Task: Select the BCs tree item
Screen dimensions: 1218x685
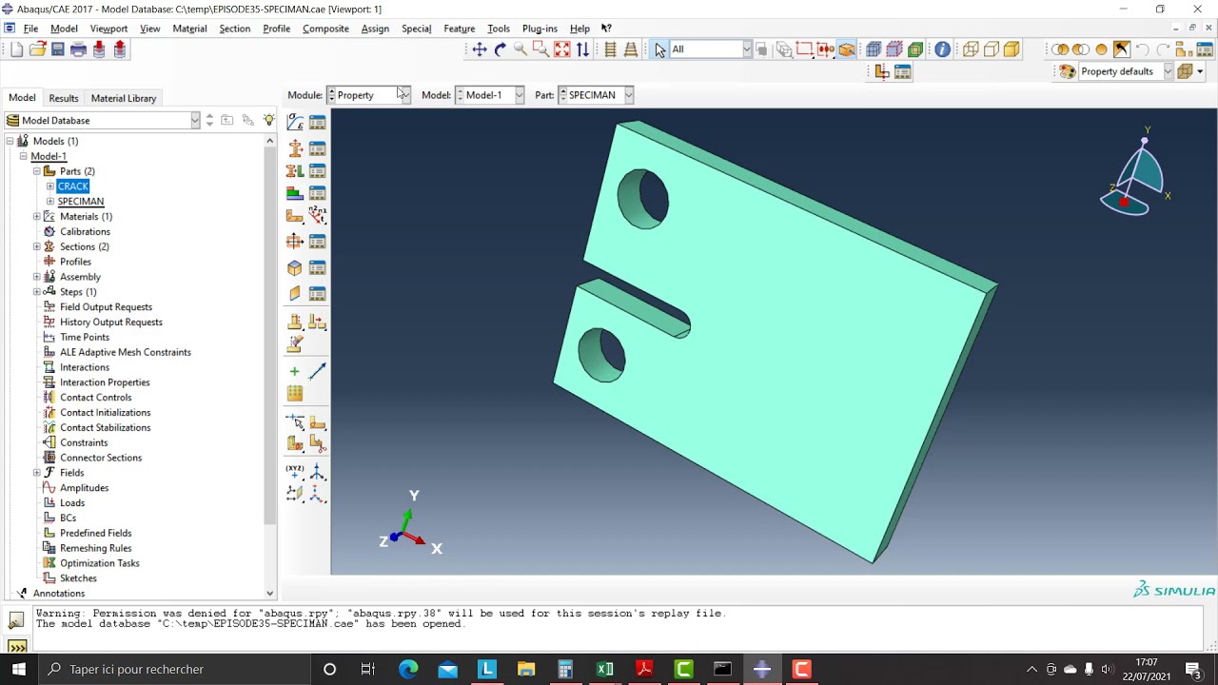Action: point(68,518)
